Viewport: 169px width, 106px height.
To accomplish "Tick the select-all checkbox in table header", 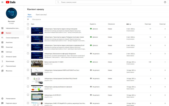I will (28, 24).
